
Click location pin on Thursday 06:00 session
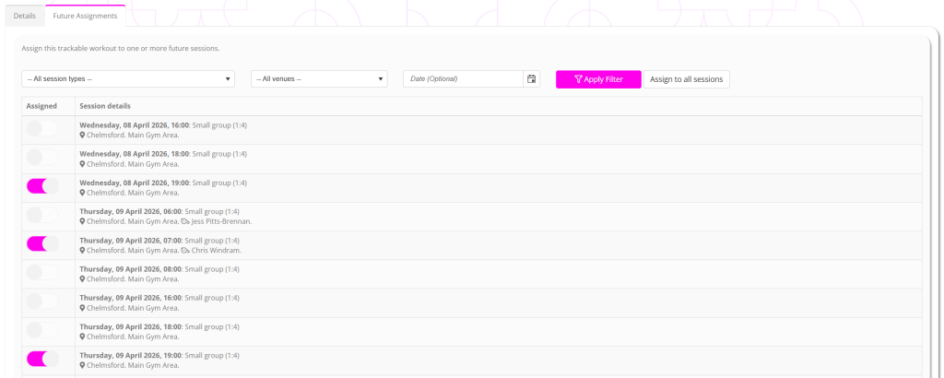(82, 221)
